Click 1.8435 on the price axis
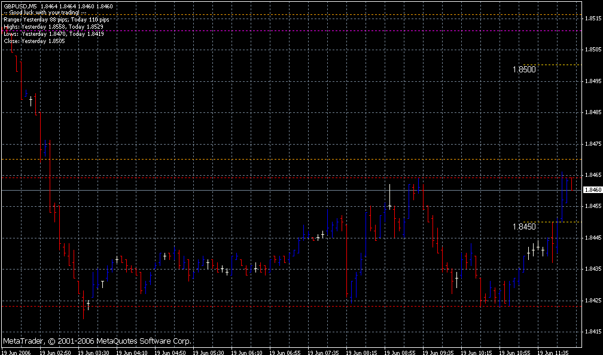 tap(593, 269)
